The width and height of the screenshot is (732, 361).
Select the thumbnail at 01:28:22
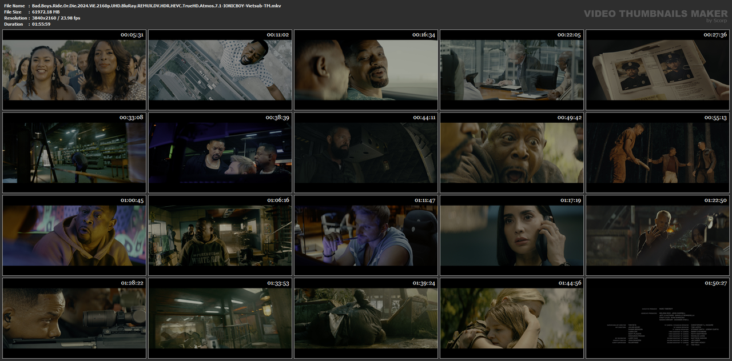[74, 318]
